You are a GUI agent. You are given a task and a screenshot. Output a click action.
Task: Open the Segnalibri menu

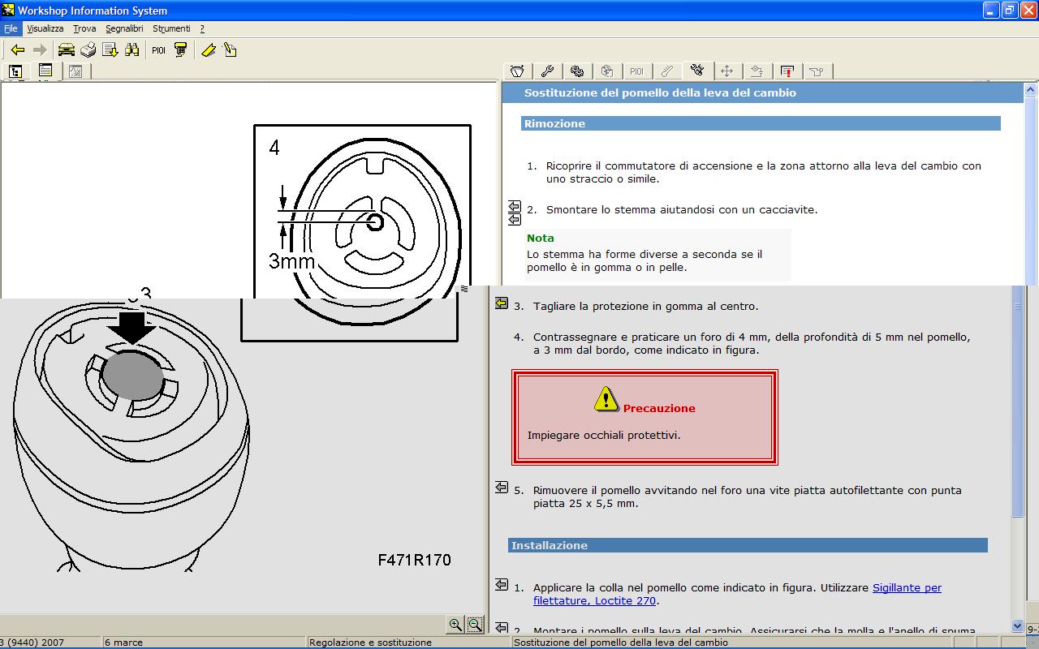[124, 28]
